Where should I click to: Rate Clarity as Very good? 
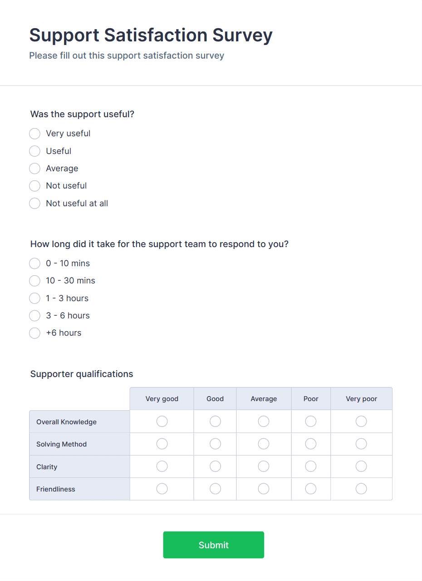162,466
